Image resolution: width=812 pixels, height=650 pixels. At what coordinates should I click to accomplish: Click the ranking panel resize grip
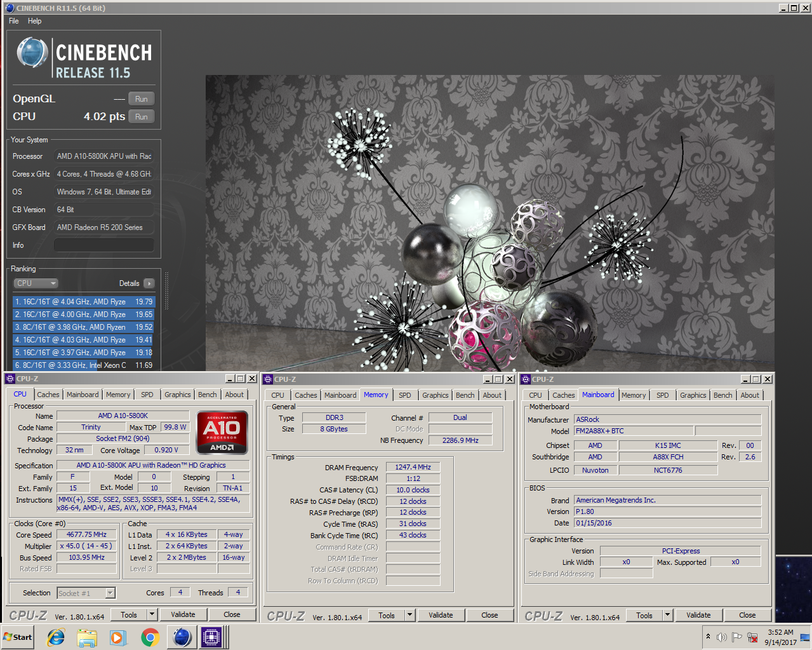coord(166,291)
